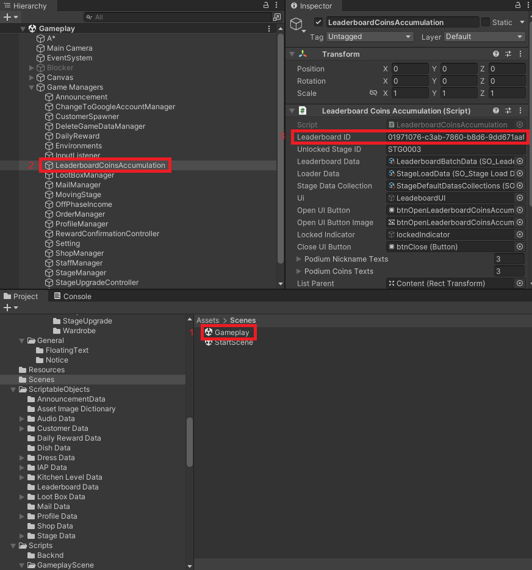The width and height of the screenshot is (532, 570).
Task: Expand the Podium Nickname Texts array
Action: pyautogui.click(x=299, y=259)
